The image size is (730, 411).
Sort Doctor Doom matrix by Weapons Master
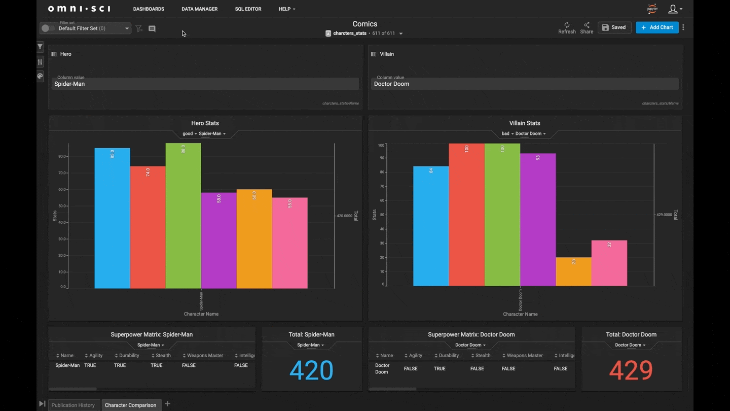[522, 356]
